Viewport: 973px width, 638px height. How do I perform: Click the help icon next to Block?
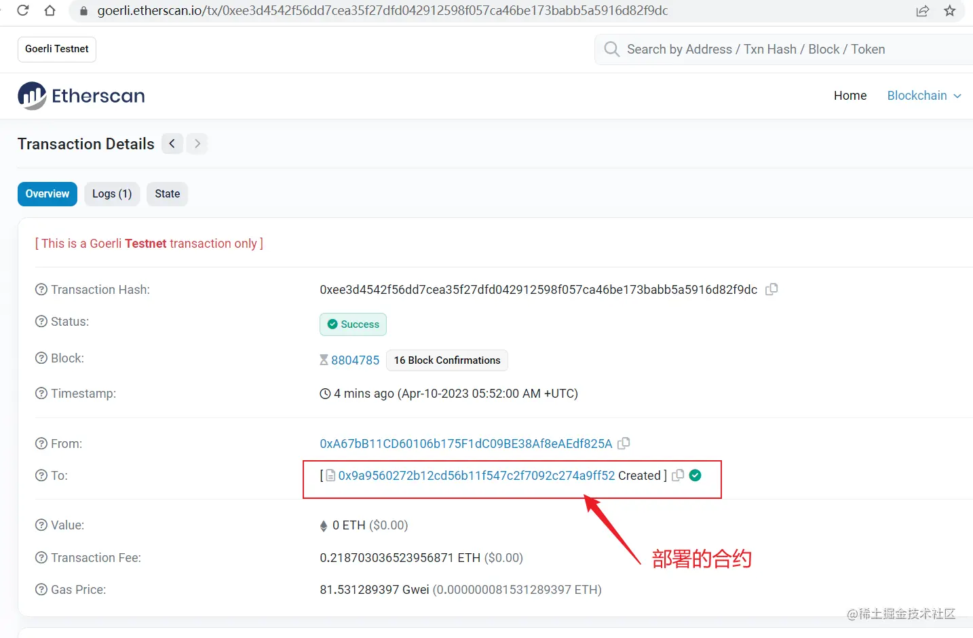coord(41,358)
